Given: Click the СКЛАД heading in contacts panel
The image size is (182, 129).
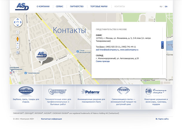Looking at the screenshot, I should [100, 56].
